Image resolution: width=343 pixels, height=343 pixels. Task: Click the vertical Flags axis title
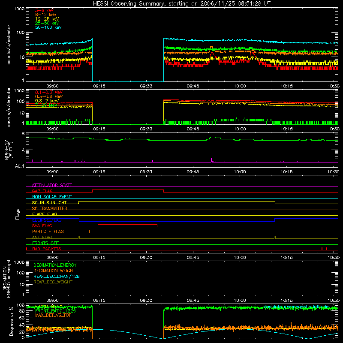[18, 214]
